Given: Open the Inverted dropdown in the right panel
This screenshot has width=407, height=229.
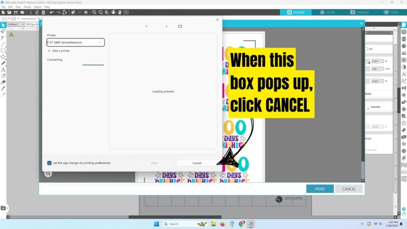Looking at the screenshot, I should [x=378, y=107].
